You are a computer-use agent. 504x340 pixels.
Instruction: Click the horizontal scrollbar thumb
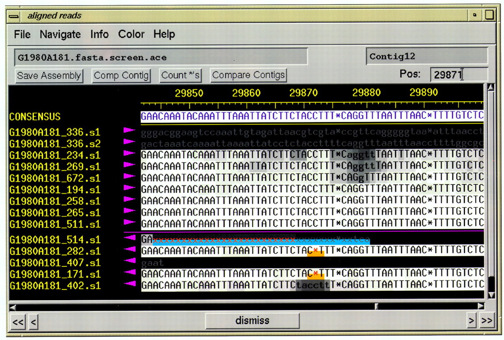click(x=377, y=306)
